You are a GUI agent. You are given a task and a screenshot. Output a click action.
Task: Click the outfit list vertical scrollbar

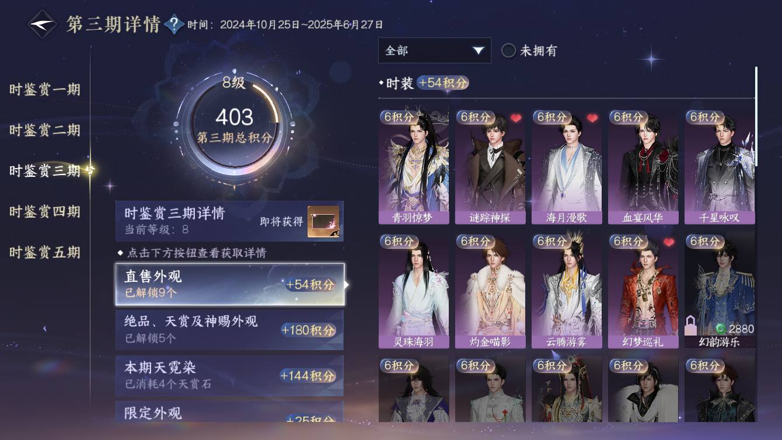coord(756,117)
